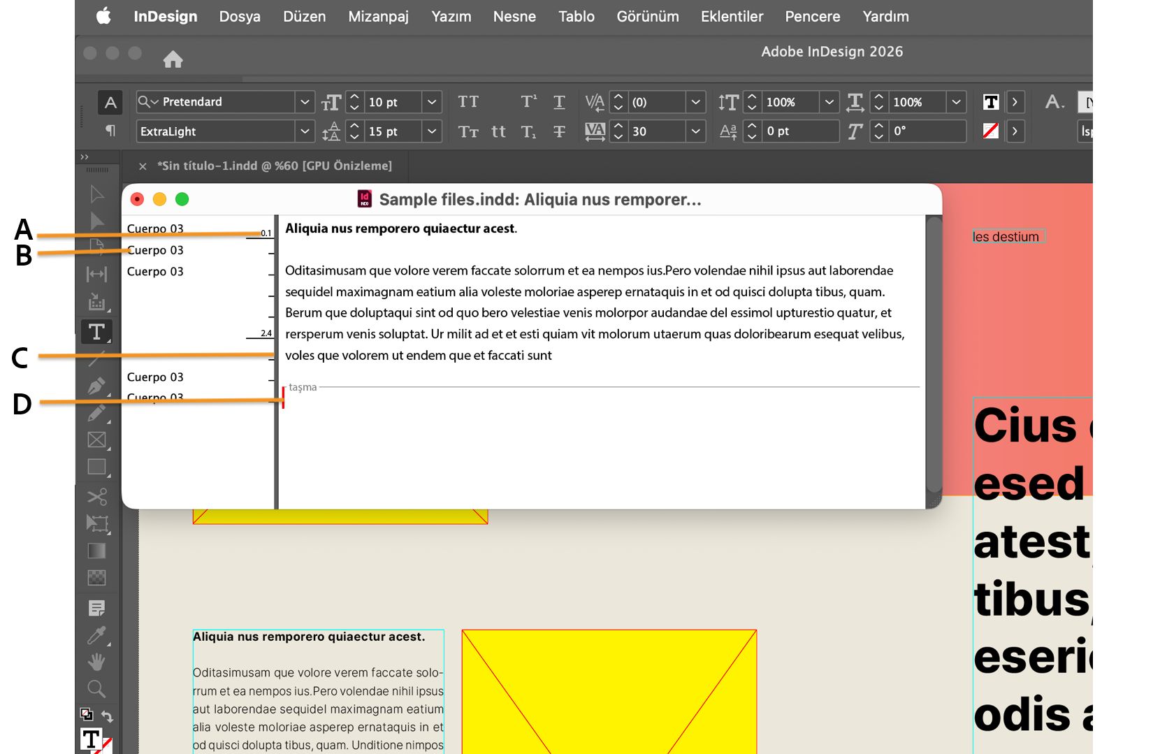1167x754 pixels.
Task: Select the Eyedropper tool
Action: (97, 635)
